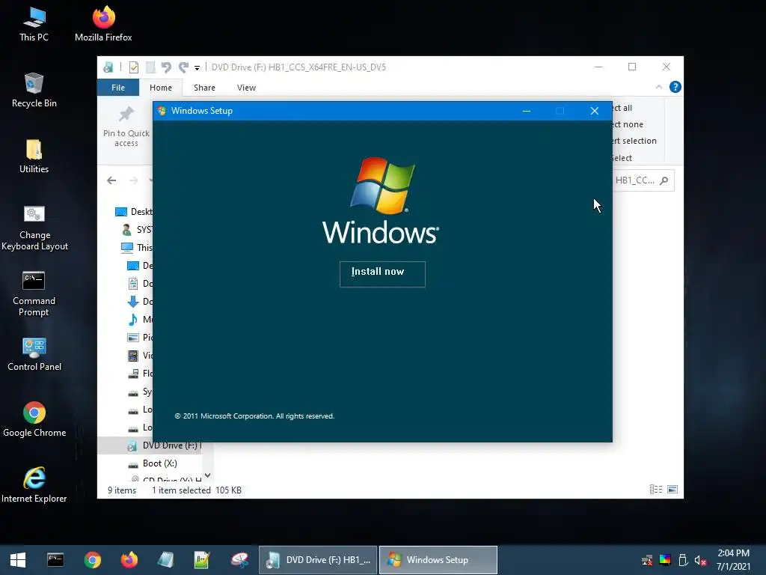Click the muted volume tray icon

pyautogui.click(x=700, y=560)
